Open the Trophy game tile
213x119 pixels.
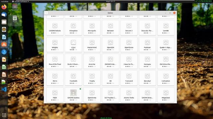pos(92,78)
